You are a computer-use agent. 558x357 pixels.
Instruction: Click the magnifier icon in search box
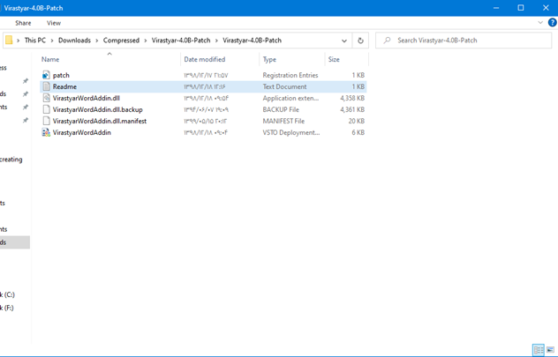click(x=387, y=41)
